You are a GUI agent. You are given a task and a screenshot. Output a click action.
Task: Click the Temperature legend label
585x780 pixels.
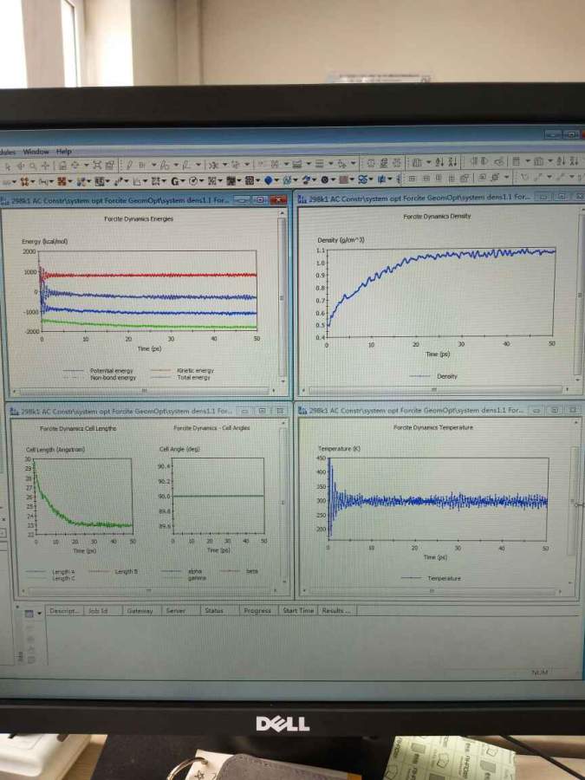(445, 578)
